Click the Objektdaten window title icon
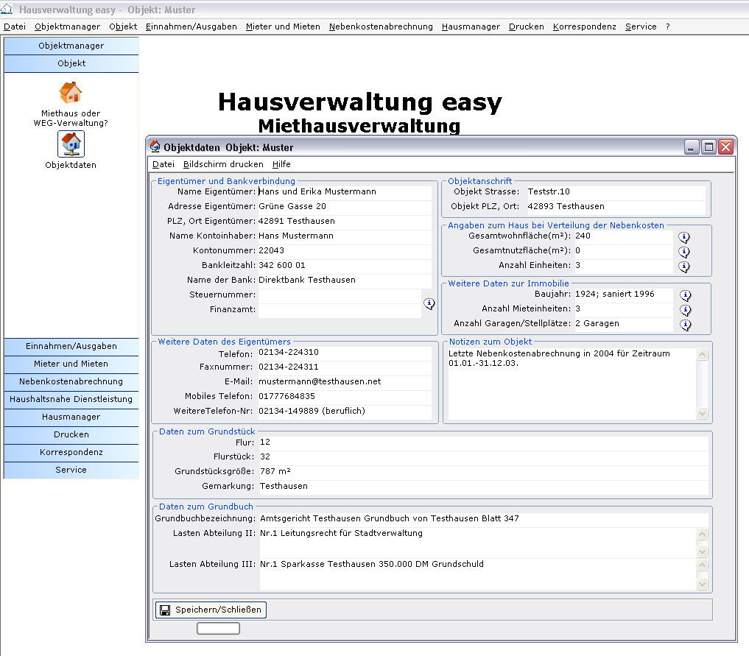The width and height of the screenshot is (749, 656). point(155,147)
